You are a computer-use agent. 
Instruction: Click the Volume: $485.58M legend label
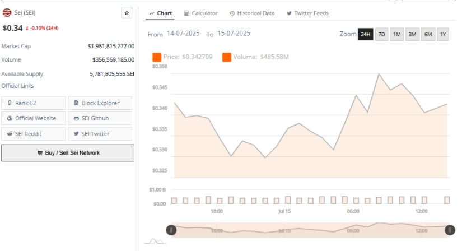(x=261, y=57)
